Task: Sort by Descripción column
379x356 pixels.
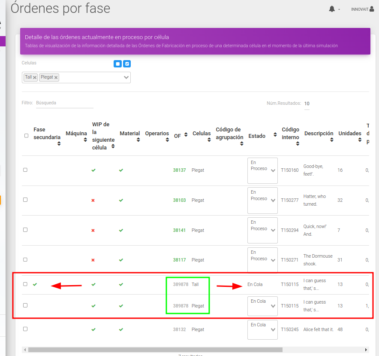Action: pos(332,140)
